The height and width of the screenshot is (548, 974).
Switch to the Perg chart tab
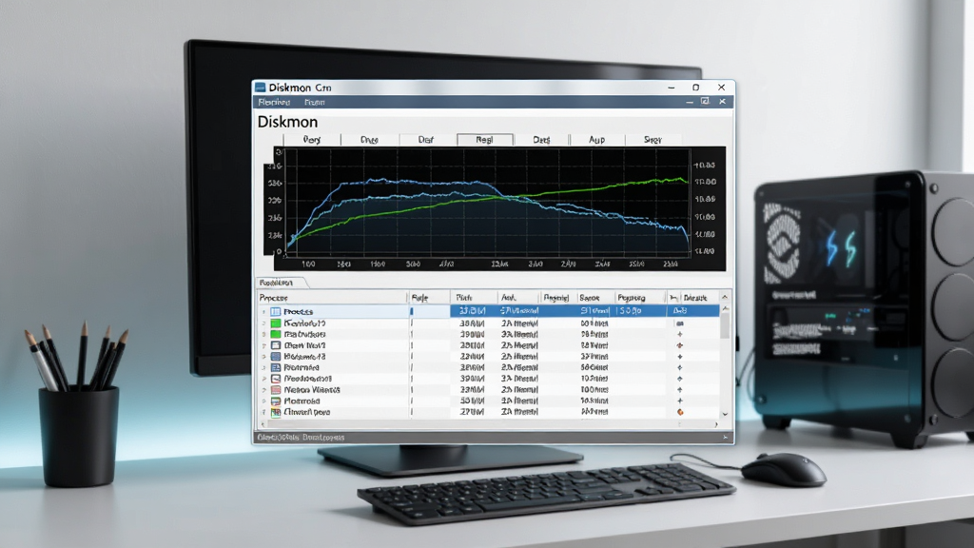point(312,140)
